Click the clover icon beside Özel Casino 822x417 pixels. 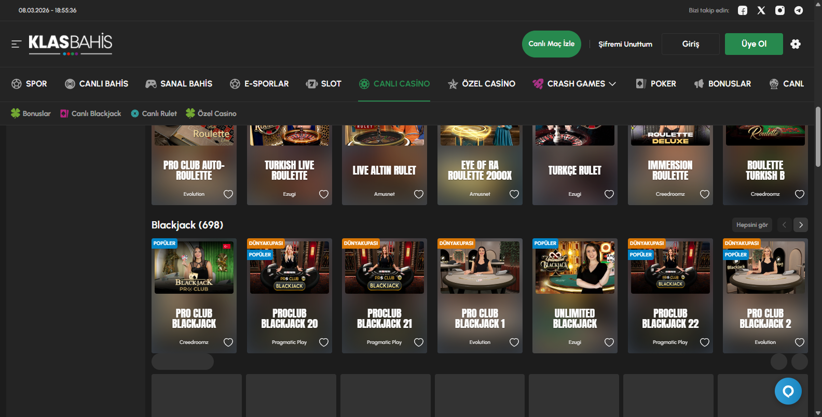click(x=190, y=113)
